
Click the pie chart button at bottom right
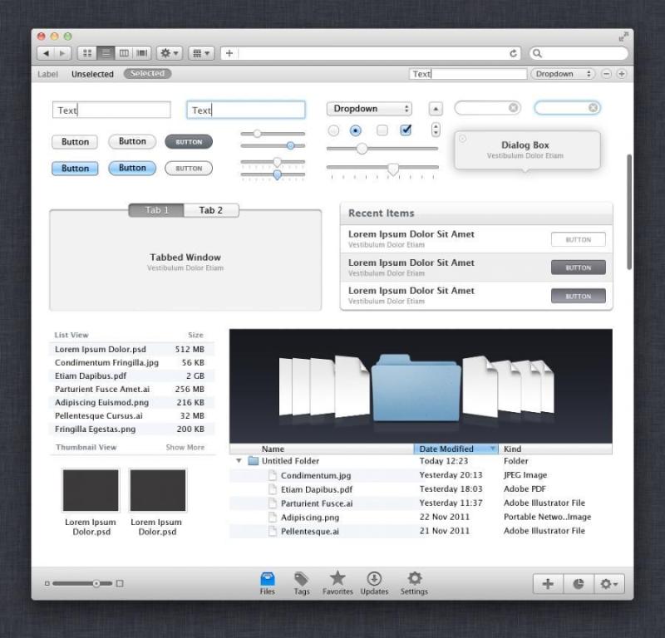579,584
